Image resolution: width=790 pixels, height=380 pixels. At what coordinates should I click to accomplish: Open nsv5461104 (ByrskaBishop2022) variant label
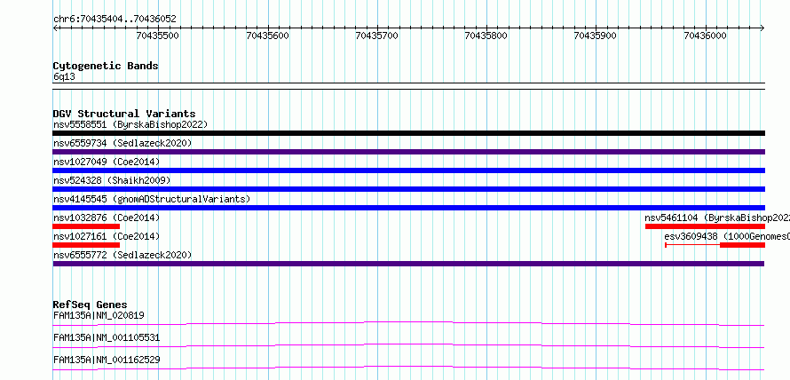click(717, 218)
